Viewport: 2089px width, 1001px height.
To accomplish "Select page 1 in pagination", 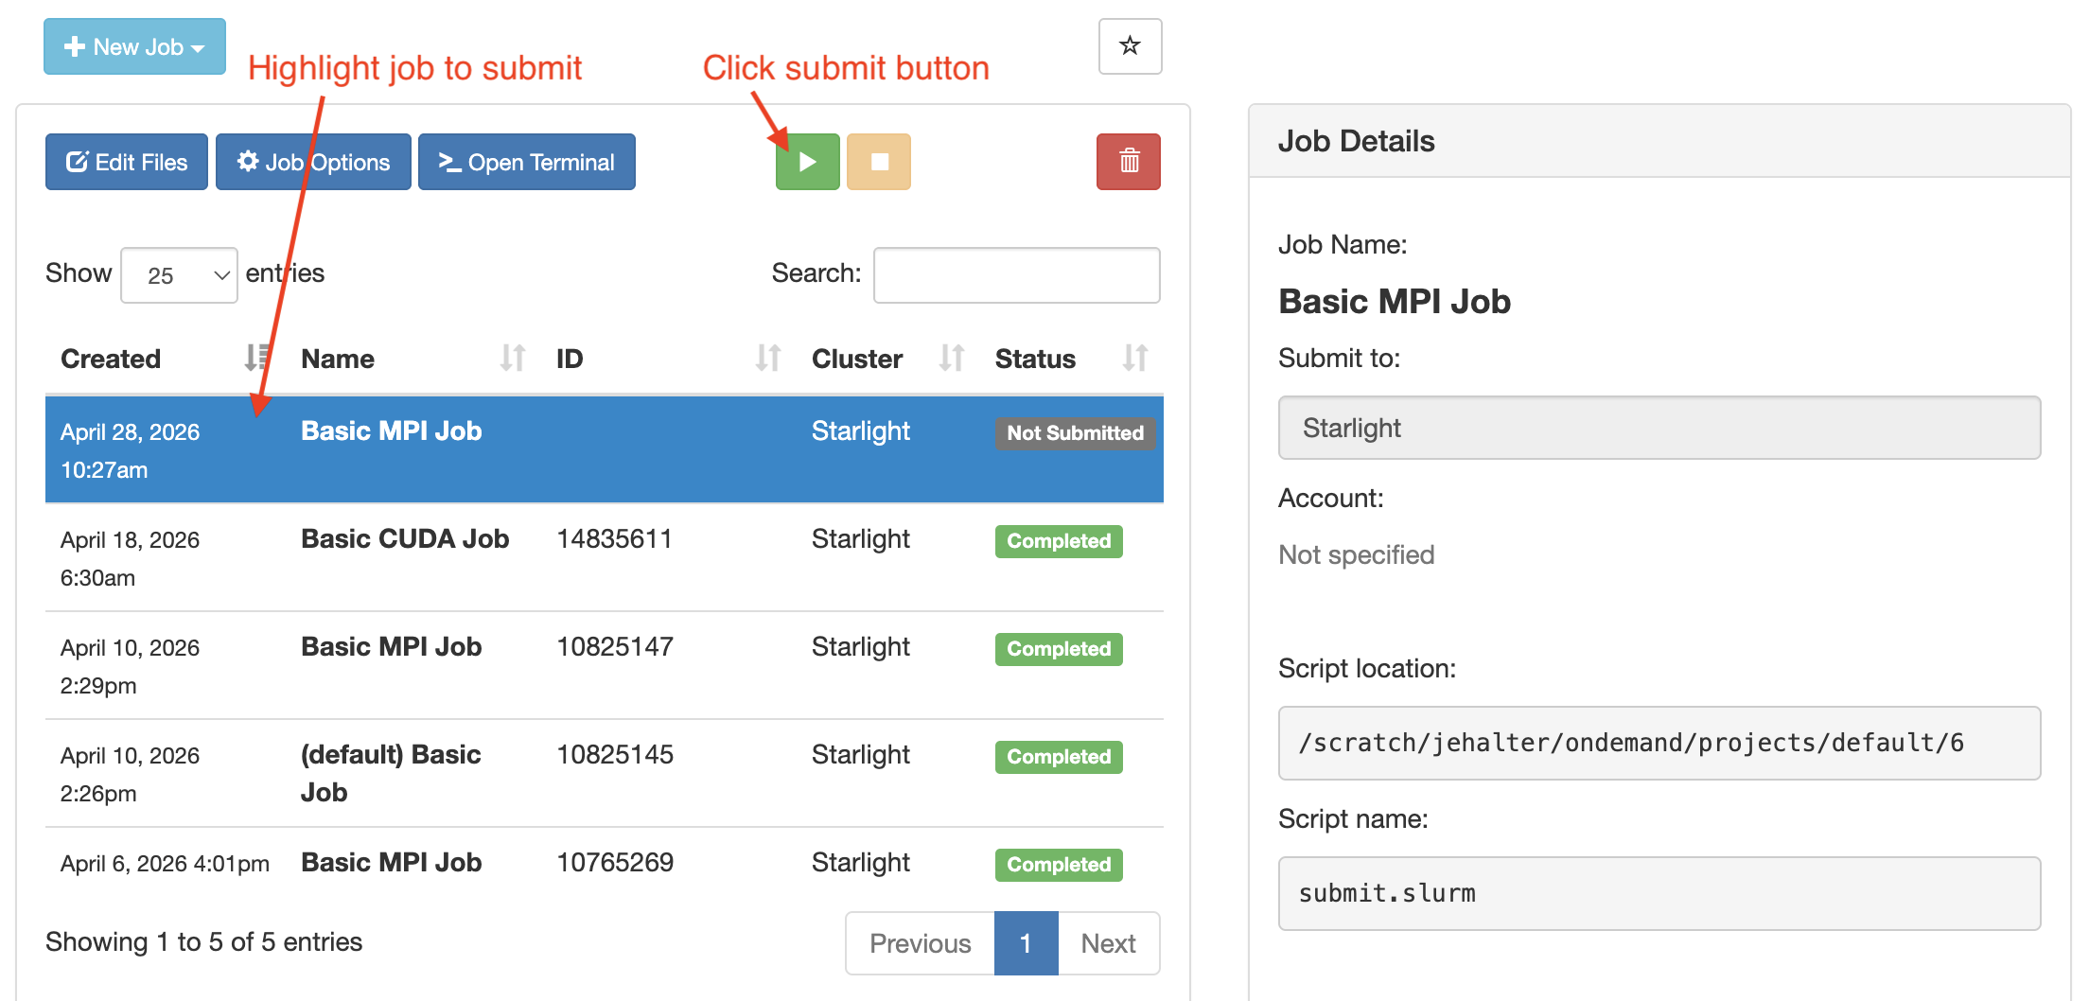I will 1026,943.
